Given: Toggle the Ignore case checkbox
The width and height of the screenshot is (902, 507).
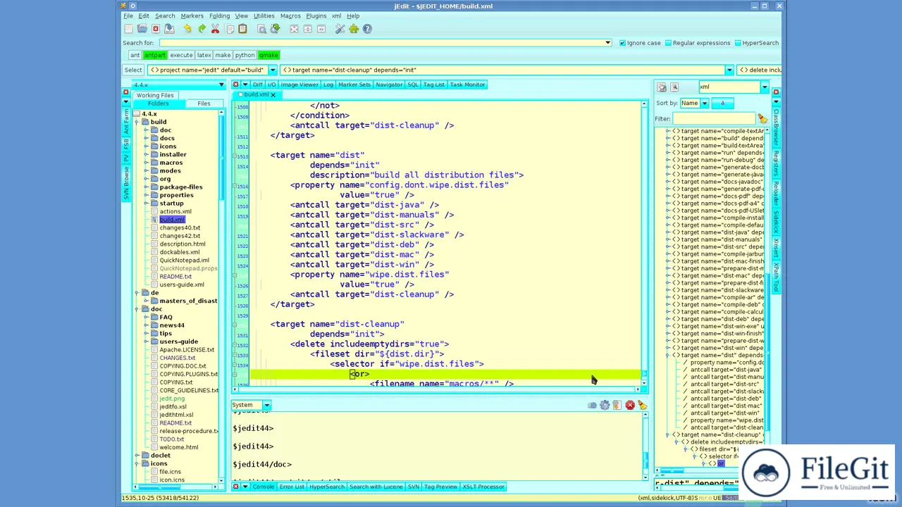Looking at the screenshot, I should coord(622,43).
